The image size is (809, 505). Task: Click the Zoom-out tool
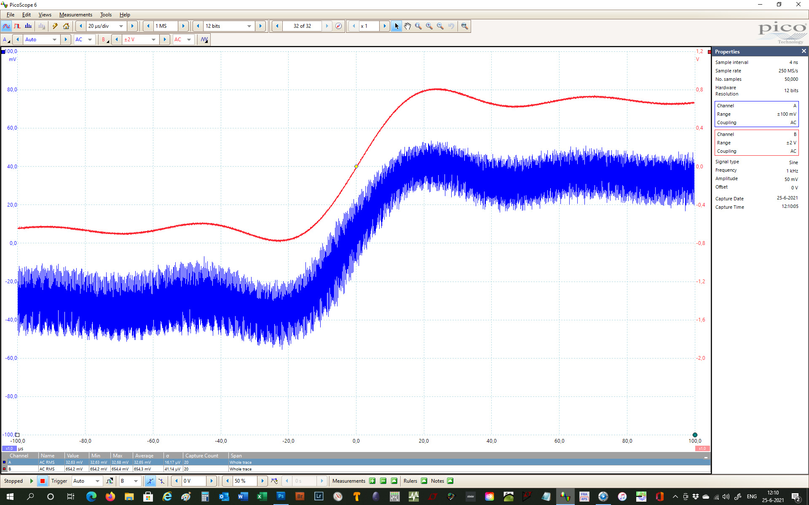(x=440, y=26)
